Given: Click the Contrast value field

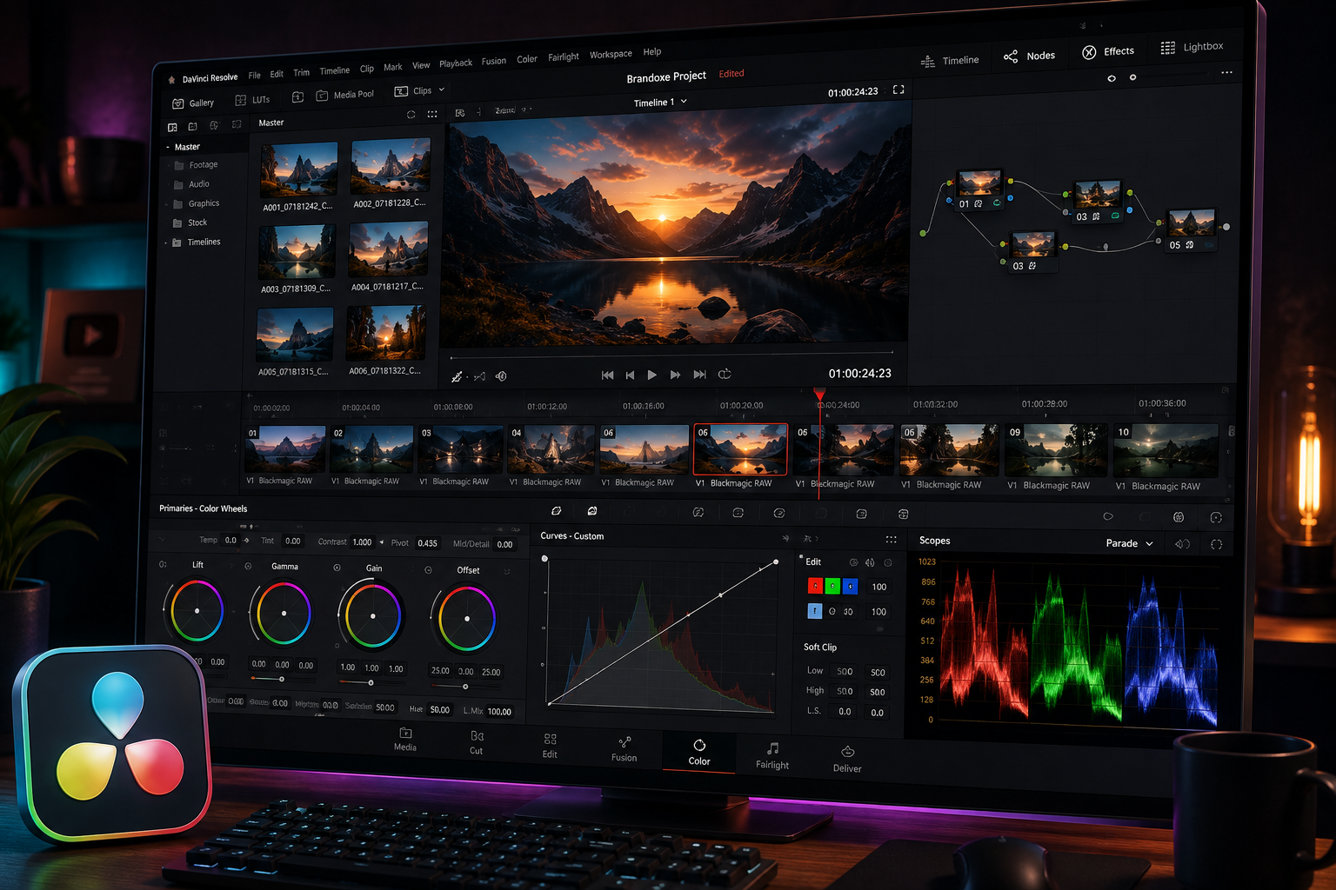Looking at the screenshot, I should (362, 542).
